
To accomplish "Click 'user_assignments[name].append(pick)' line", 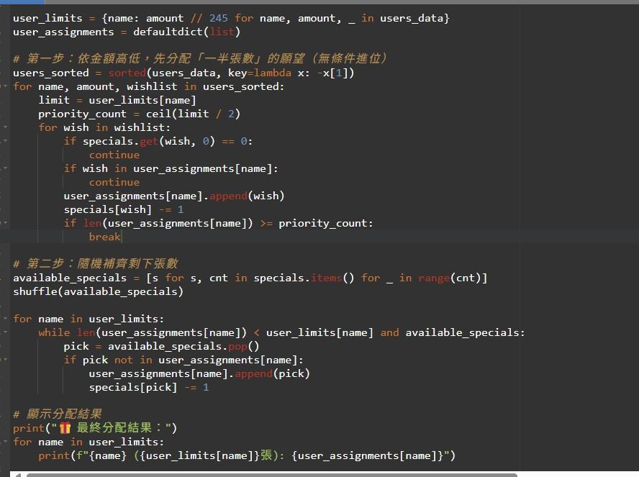I will pyautogui.click(x=199, y=373).
